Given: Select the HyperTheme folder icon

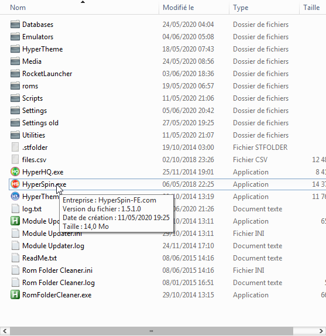Looking at the screenshot, I should click(15, 49).
